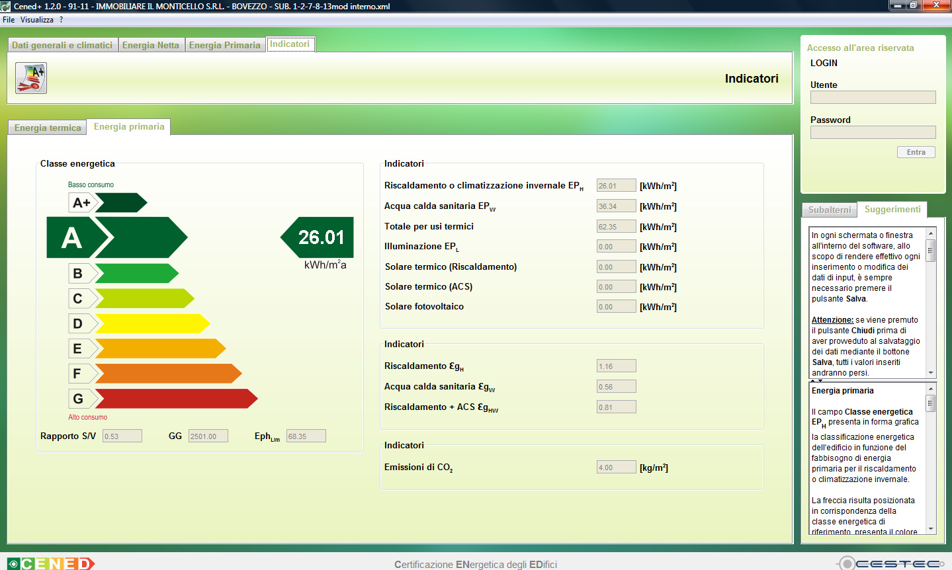
Task: Click the Riscaldamento εgH 1.16 field
Action: pyautogui.click(x=617, y=366)
